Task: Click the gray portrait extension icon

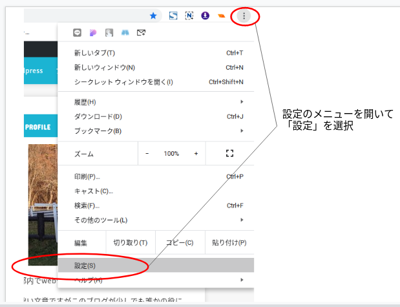Action: coord(109,33)
